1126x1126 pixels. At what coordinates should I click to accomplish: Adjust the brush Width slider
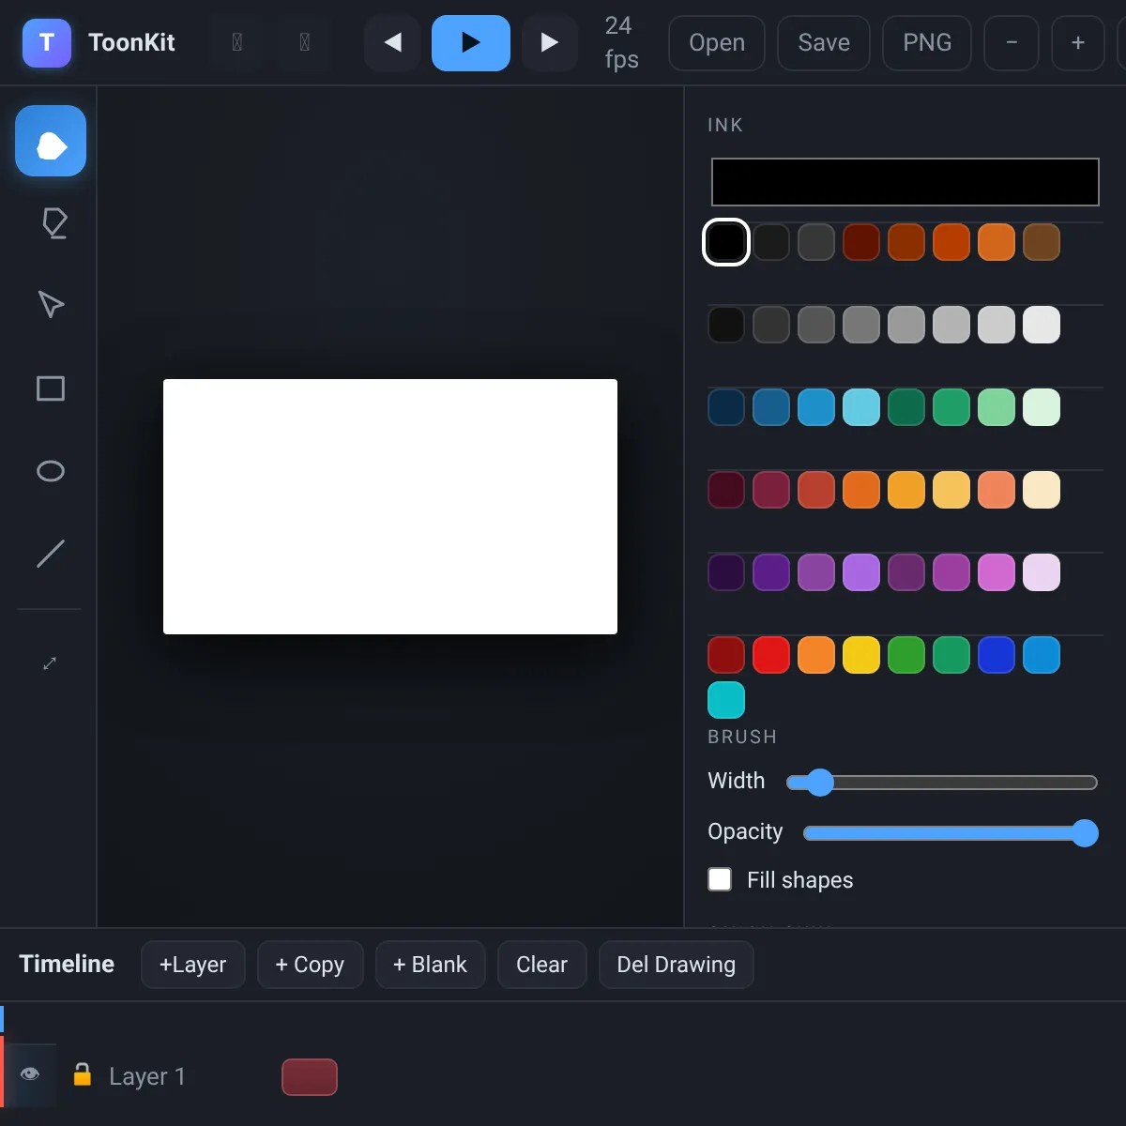point(942,783)
